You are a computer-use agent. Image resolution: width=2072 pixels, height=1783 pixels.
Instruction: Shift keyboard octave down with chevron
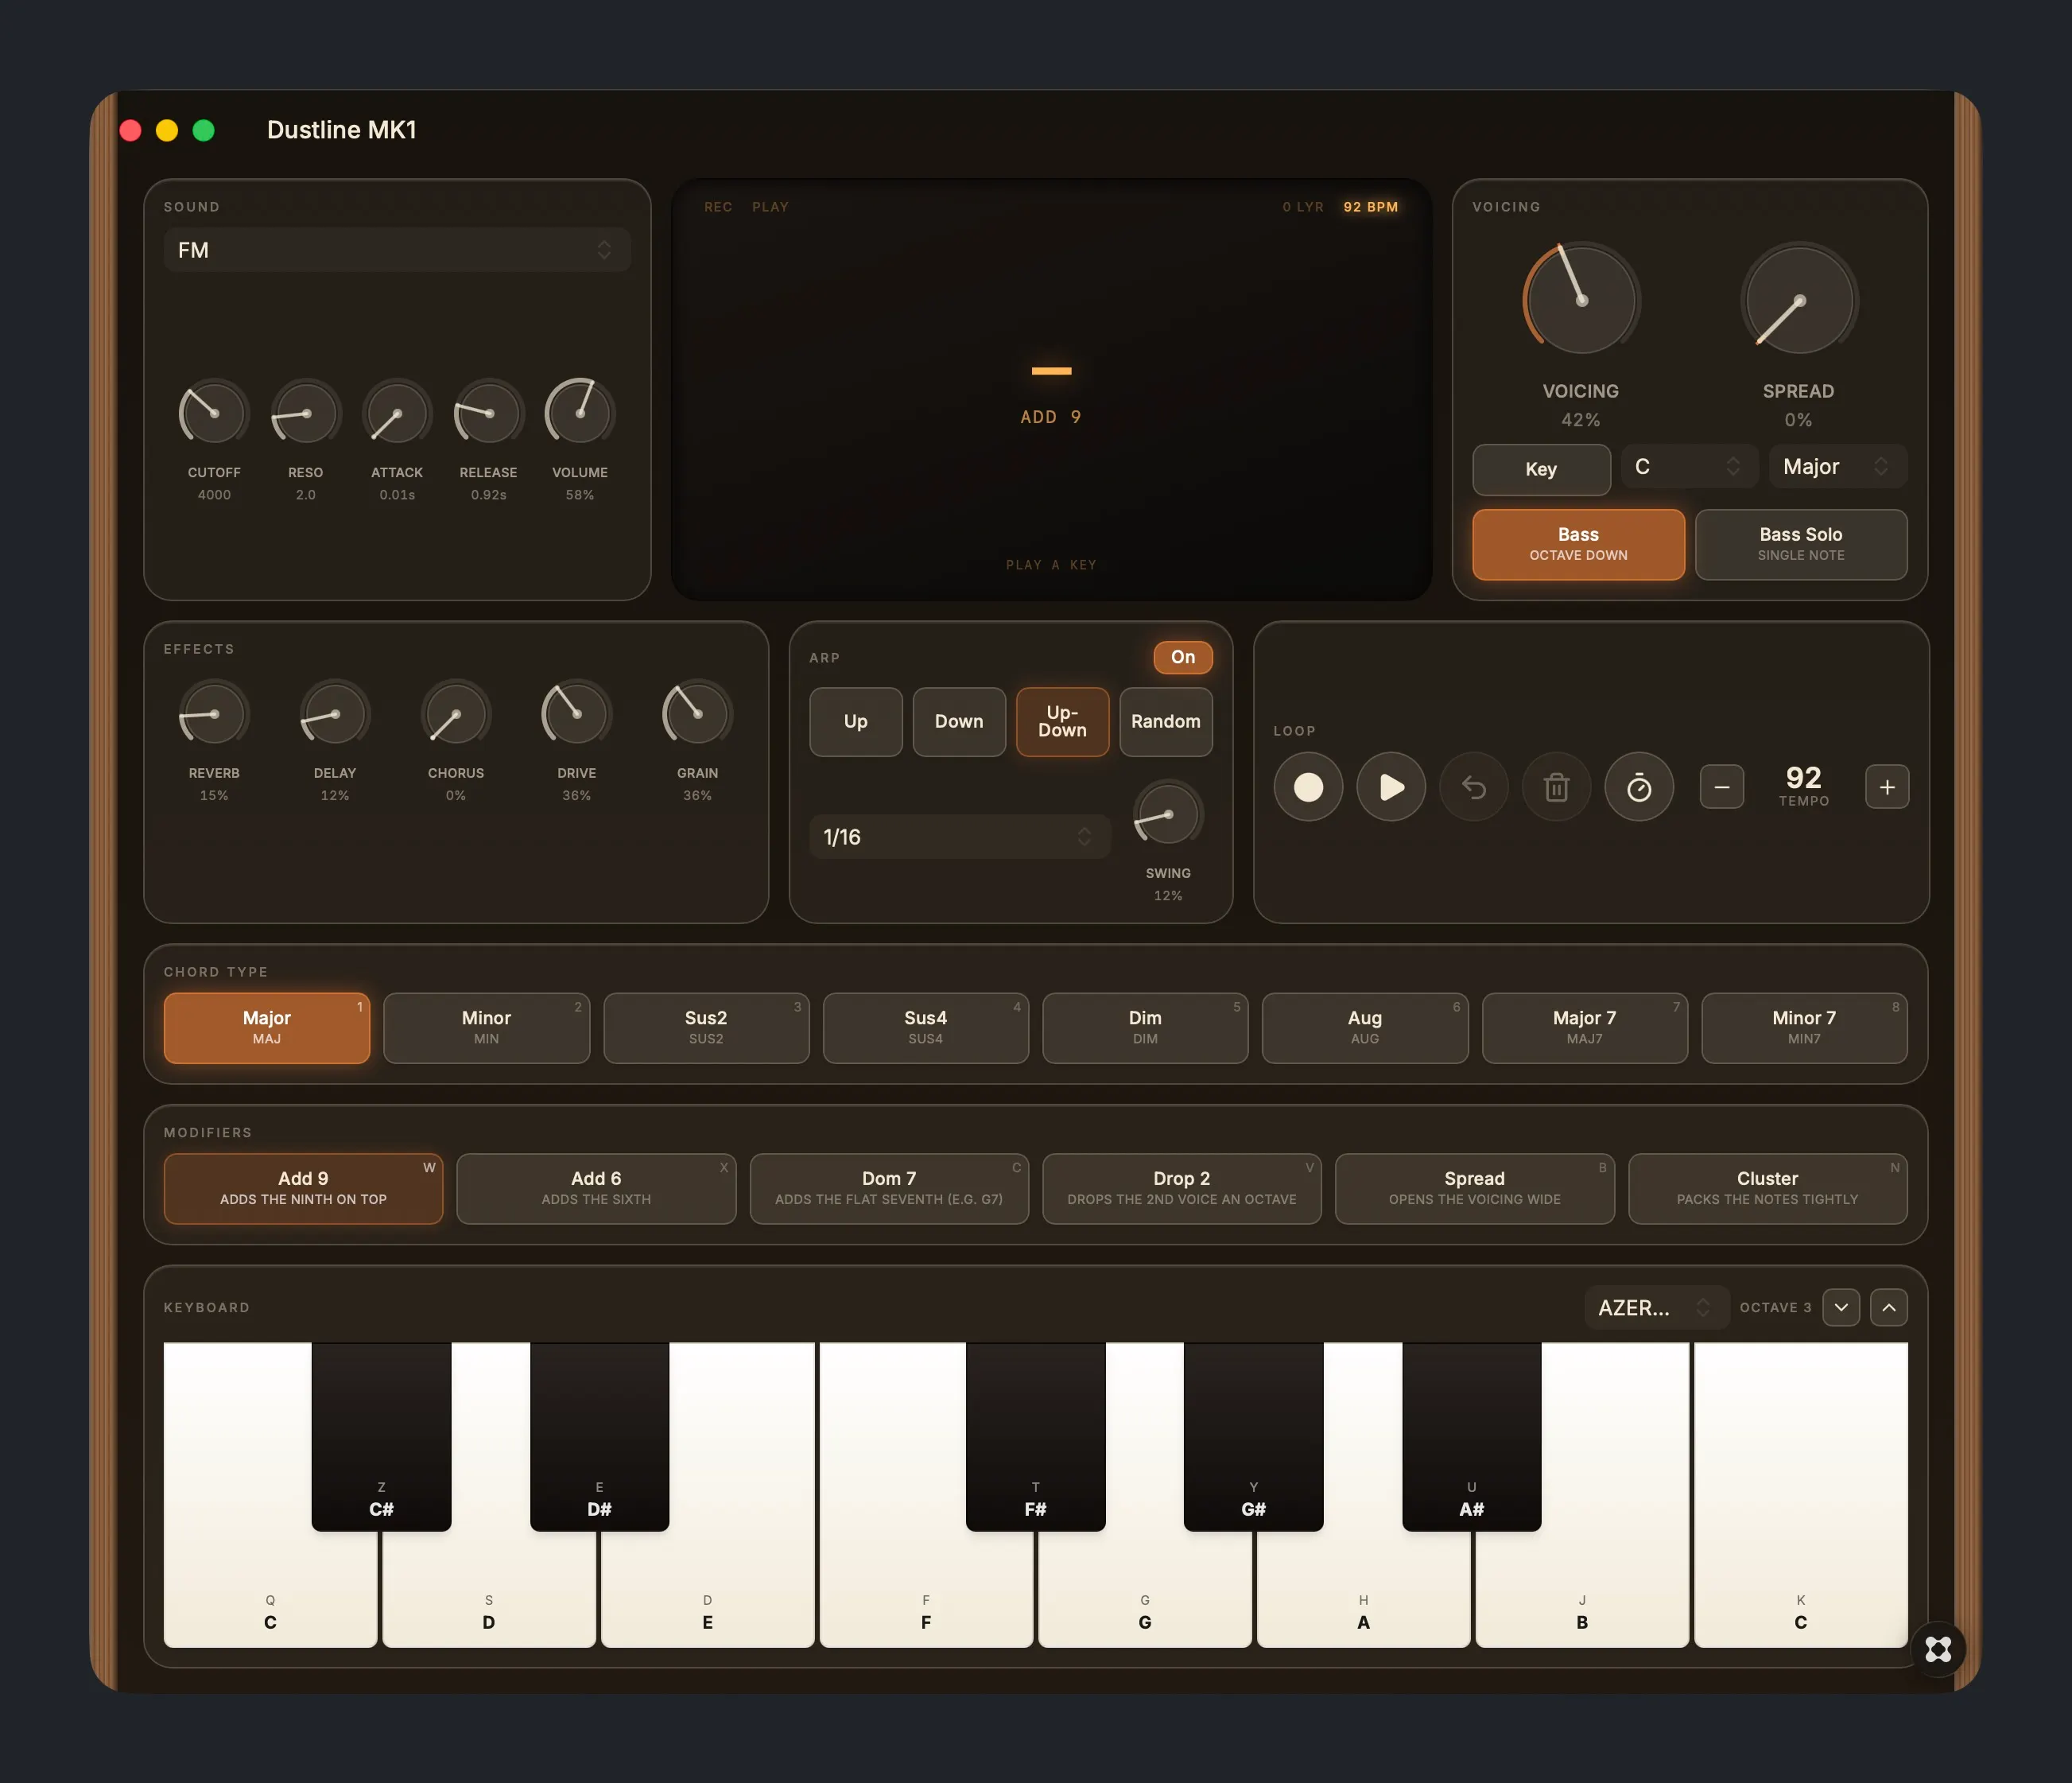(1841, 1307)
